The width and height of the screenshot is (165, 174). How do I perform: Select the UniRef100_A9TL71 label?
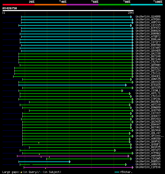pyautogui.click(x=148, y=93)
